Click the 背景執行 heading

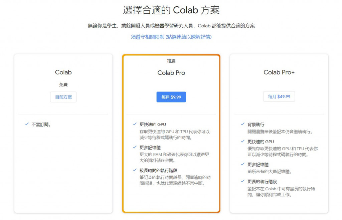pos(256,125)
